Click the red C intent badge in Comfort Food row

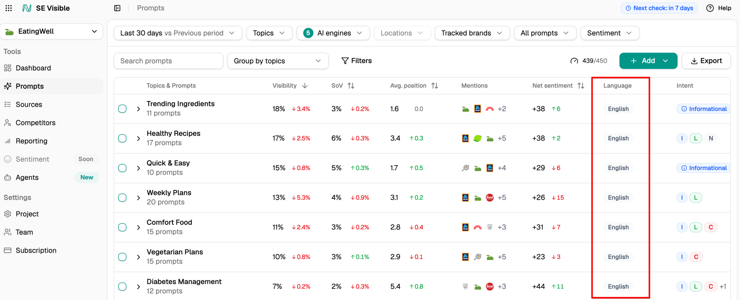coord(711,228)
